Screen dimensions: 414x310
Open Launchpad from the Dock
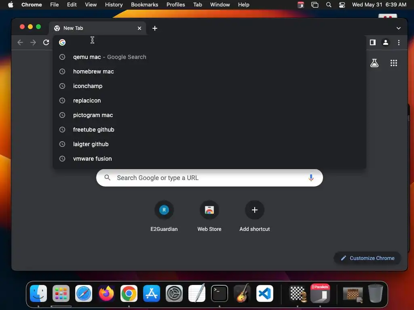(x=61, y=293)
